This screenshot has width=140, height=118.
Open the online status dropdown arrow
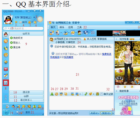tap(34, 17)
